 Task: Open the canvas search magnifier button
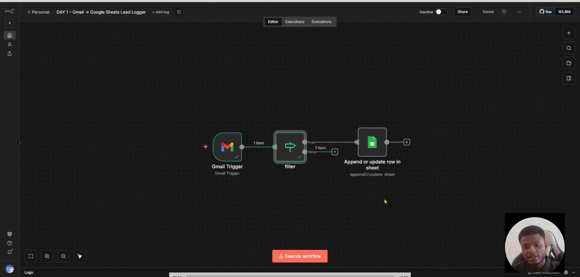(x=569, y=48)
